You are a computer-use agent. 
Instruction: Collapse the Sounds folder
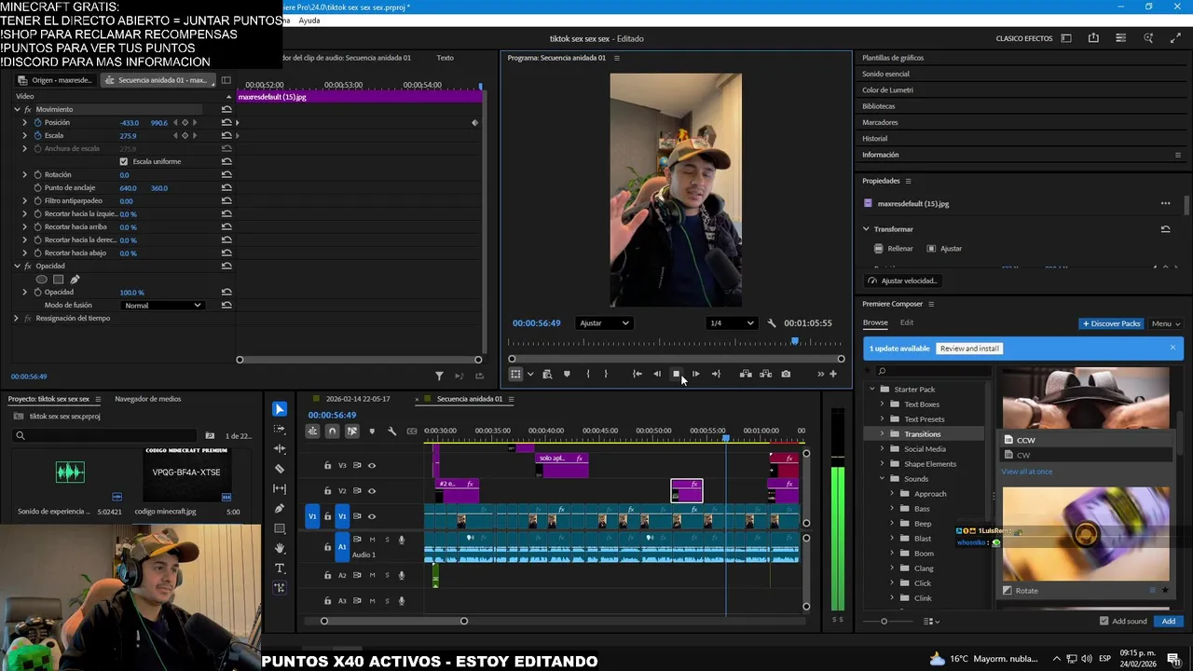[883, 479]
